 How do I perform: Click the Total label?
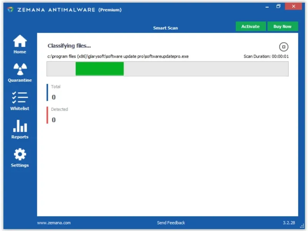[55, 87]
